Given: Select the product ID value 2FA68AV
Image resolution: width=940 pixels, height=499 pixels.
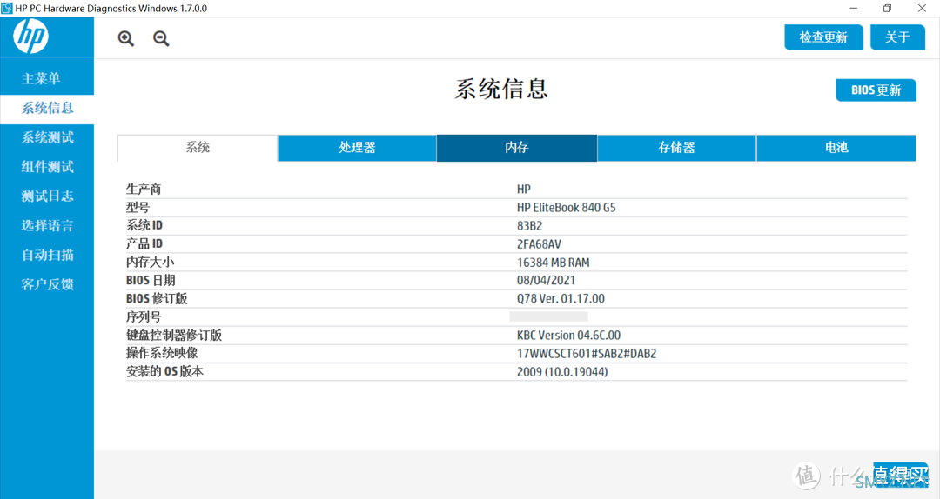Looking at the screenshot, I should (x=539, y=244).
